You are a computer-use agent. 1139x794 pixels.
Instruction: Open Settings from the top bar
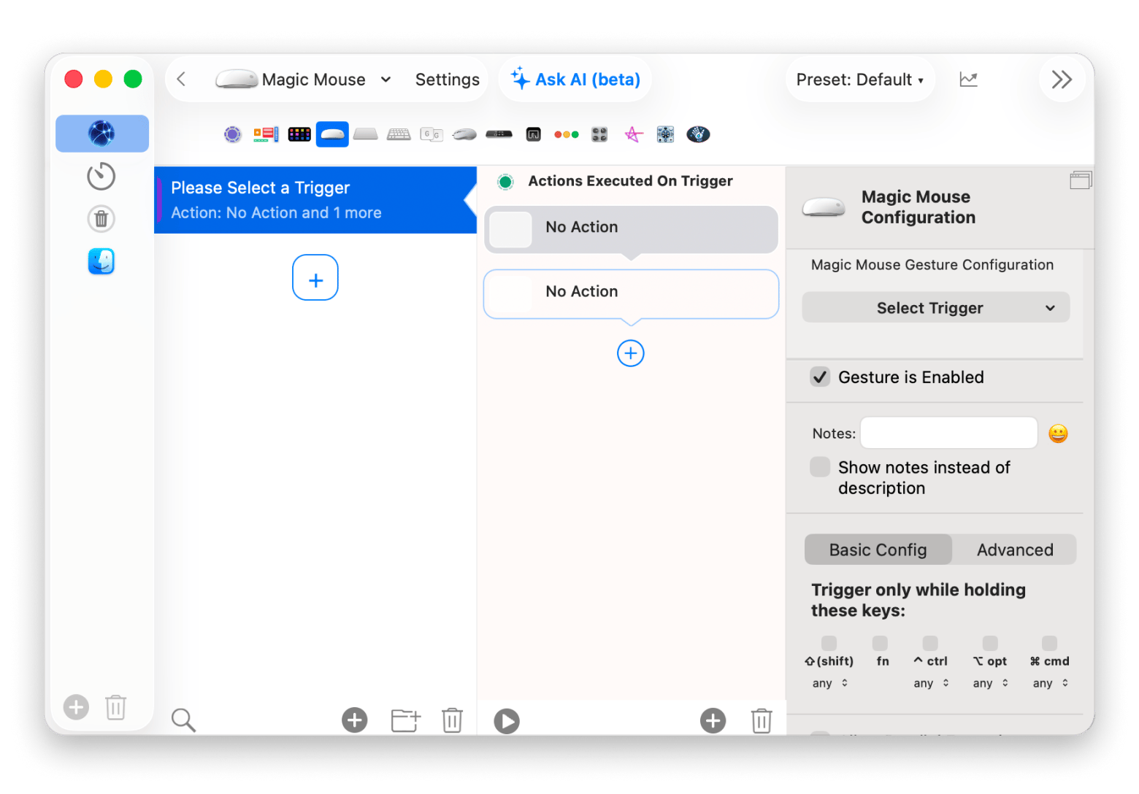point(448,80)
